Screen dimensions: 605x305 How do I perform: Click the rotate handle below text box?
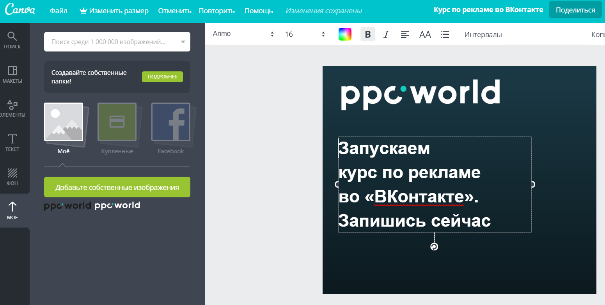point(434,246)
